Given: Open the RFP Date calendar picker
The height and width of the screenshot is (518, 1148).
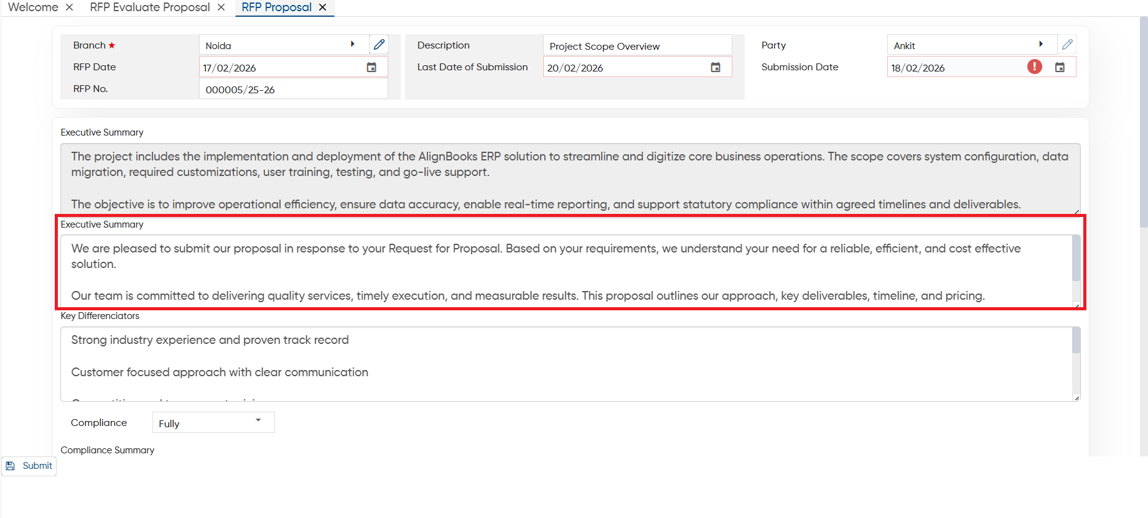Looking at the screenshot, I should point(371,67).
